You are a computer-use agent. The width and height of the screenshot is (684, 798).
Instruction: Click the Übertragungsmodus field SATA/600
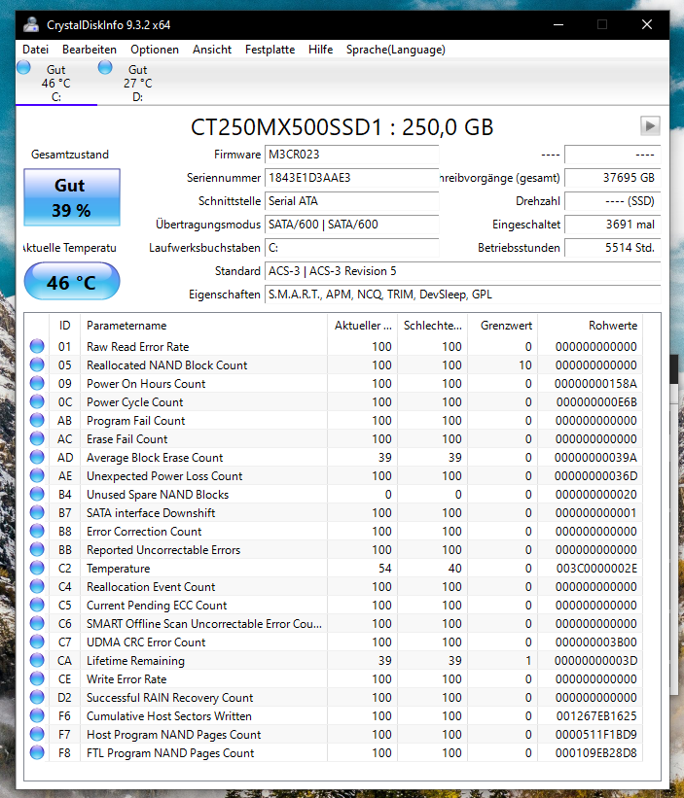[351, 225]
